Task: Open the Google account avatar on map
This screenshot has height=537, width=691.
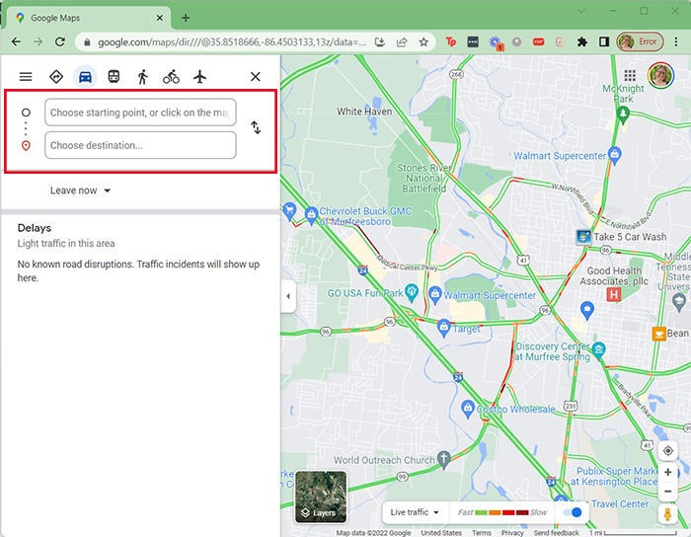Action: [x=660, y=75]
